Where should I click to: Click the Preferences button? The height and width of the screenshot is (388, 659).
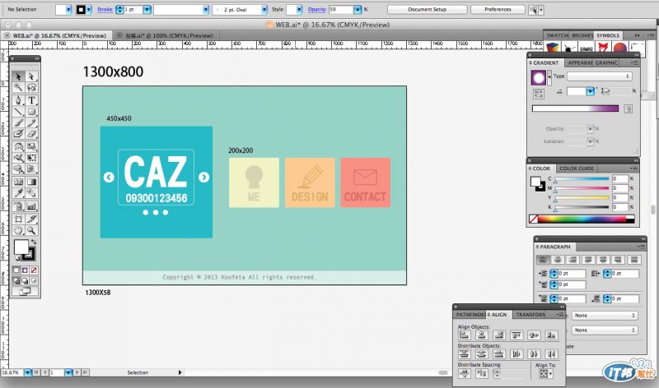click(x=498, y=9)
